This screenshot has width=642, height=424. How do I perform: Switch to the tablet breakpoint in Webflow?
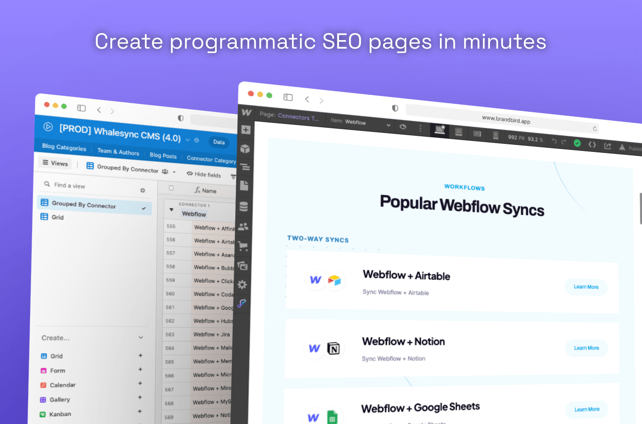point(458,132)
